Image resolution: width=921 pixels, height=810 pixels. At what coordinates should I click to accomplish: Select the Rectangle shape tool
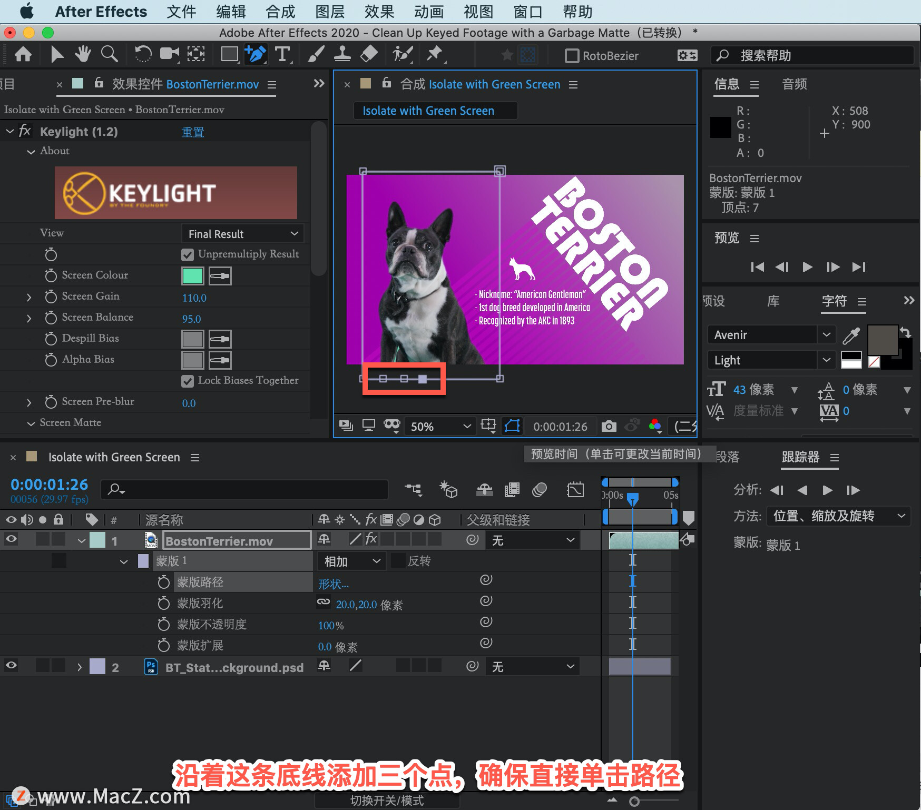tap(230, 54)
